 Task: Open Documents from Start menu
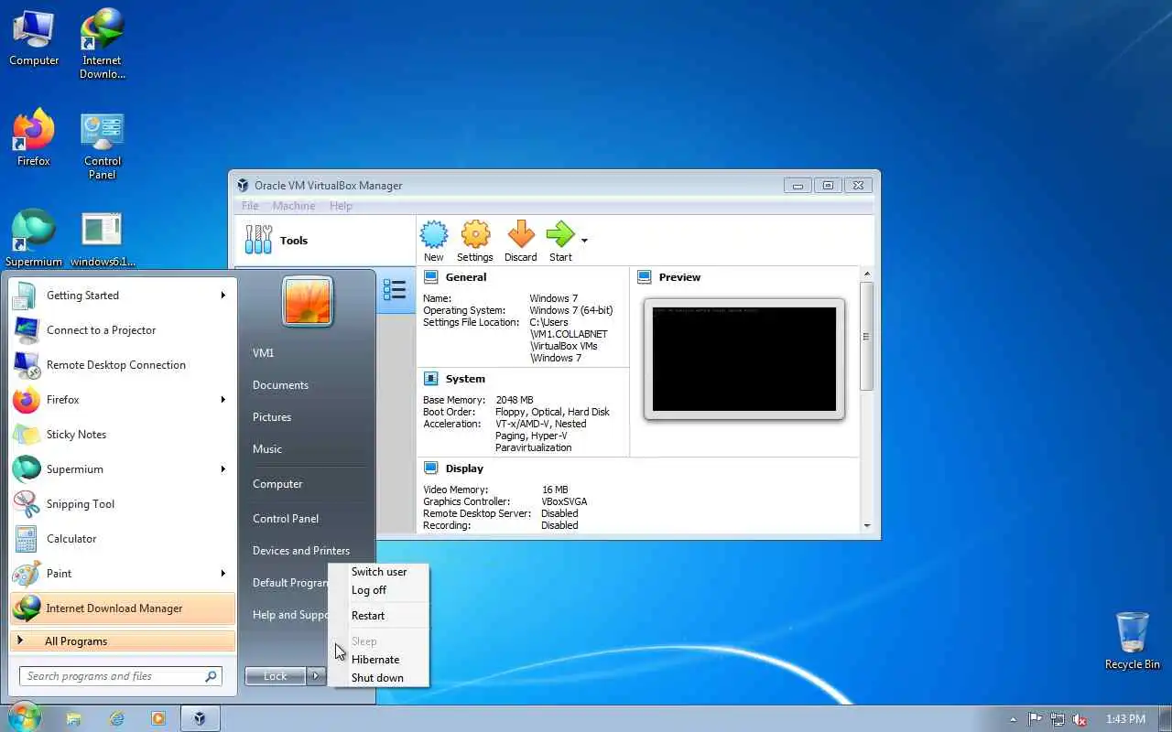click(280, 385)
